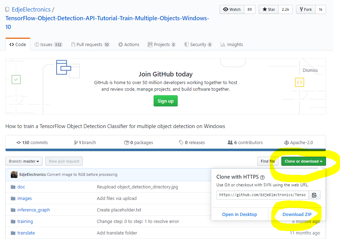Open the Insights tab

pos(231,44)
